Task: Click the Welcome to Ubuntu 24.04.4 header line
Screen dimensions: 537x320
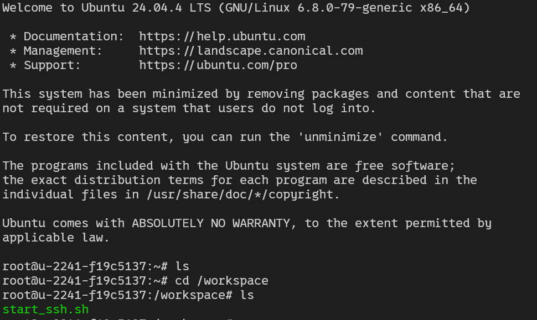Action: click(236, 8)
